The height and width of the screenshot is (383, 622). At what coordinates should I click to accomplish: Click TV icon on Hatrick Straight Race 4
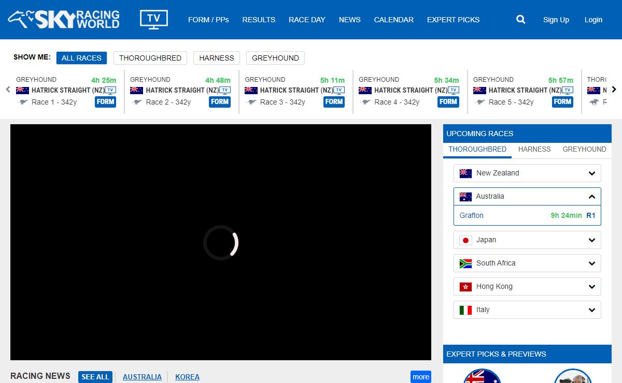(453, 90)
